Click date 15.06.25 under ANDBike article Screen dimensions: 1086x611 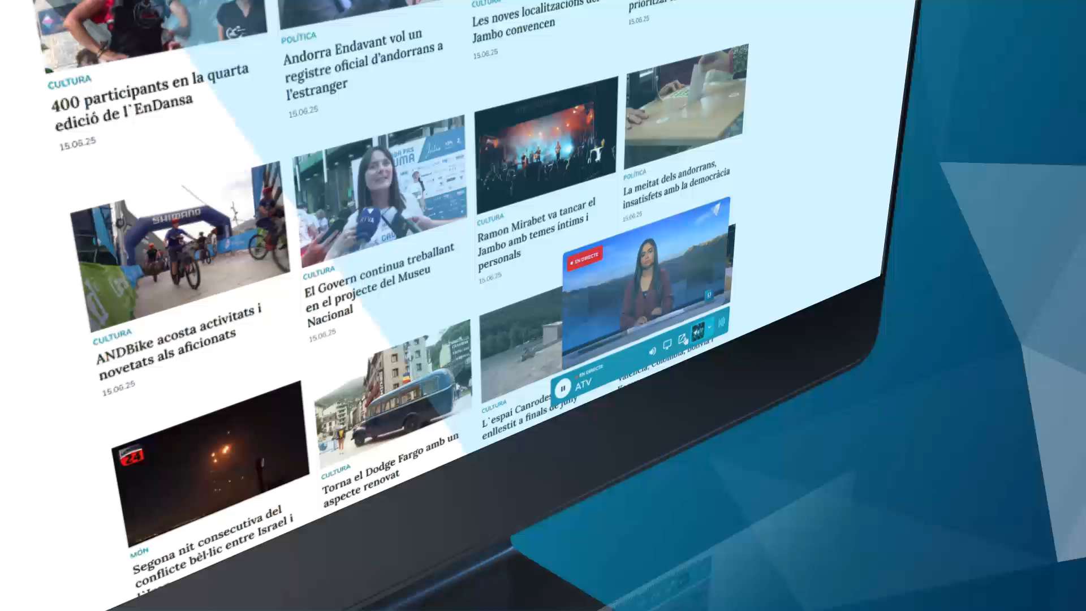coord(119,389)
